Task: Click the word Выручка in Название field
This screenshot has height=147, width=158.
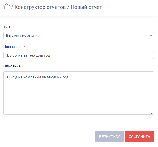Action: (x=15, y=55)
